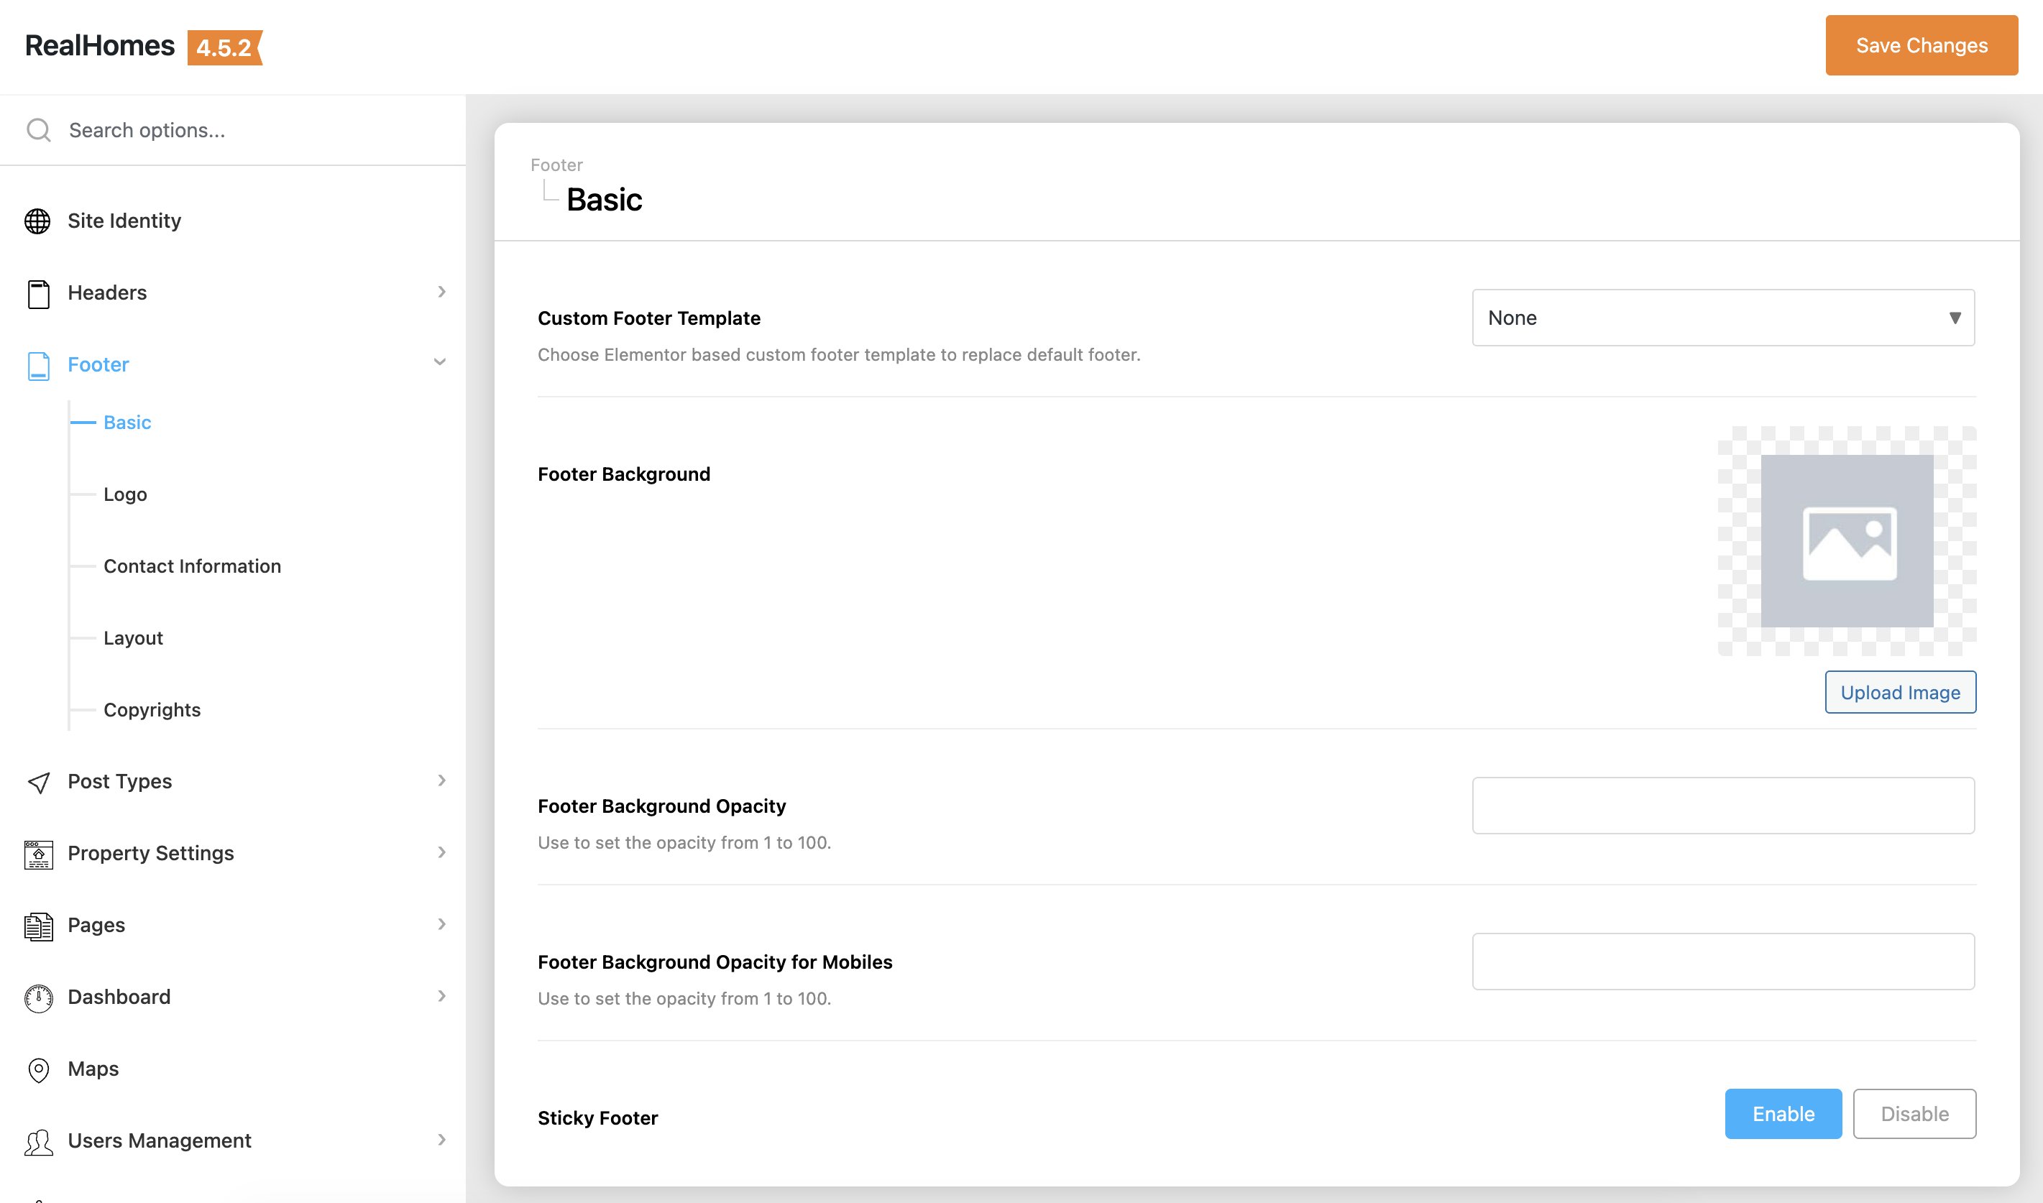Click the Property Settings house icon
The height and width of the screenshot is (1203, 2043).
[38, 854]
